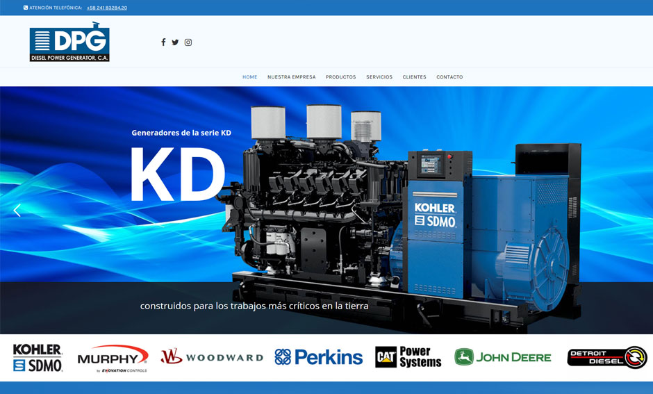Click the DPG Diesel Power Generator logo
The width and height of the screenshot is (653, 394).
click(69, 42)
